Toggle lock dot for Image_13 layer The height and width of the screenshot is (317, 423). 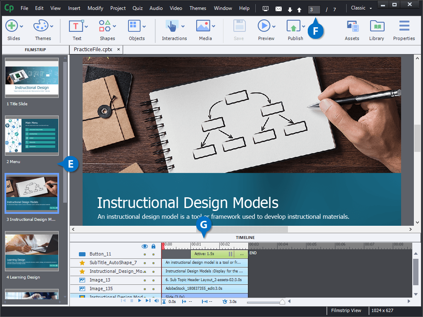(x=153, y=280)
